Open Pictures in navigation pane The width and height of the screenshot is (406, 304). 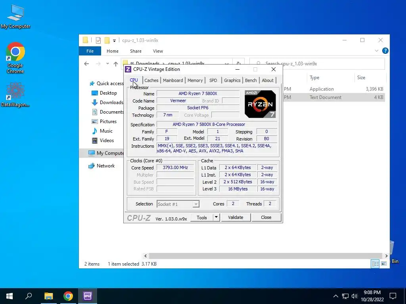pos(104,122)
